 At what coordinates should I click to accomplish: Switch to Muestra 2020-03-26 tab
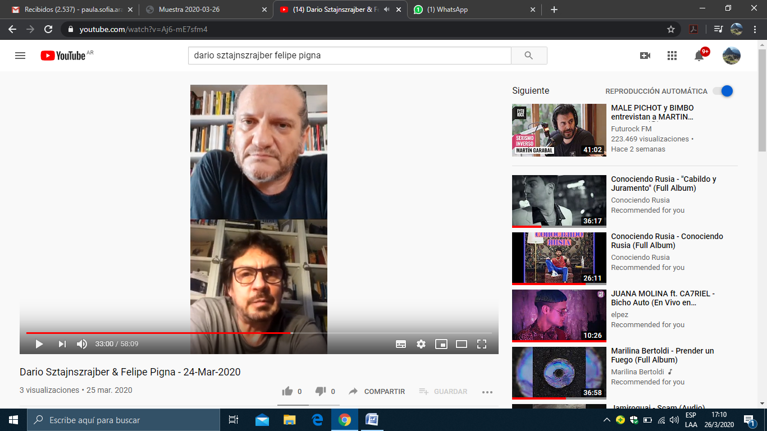point(205,10)
